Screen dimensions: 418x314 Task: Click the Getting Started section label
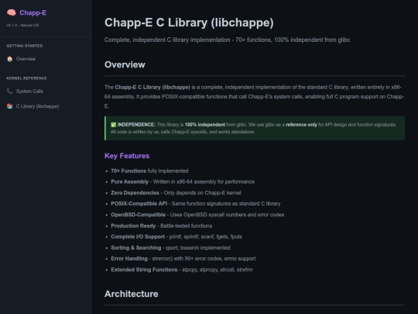click(x=25, y=46)
